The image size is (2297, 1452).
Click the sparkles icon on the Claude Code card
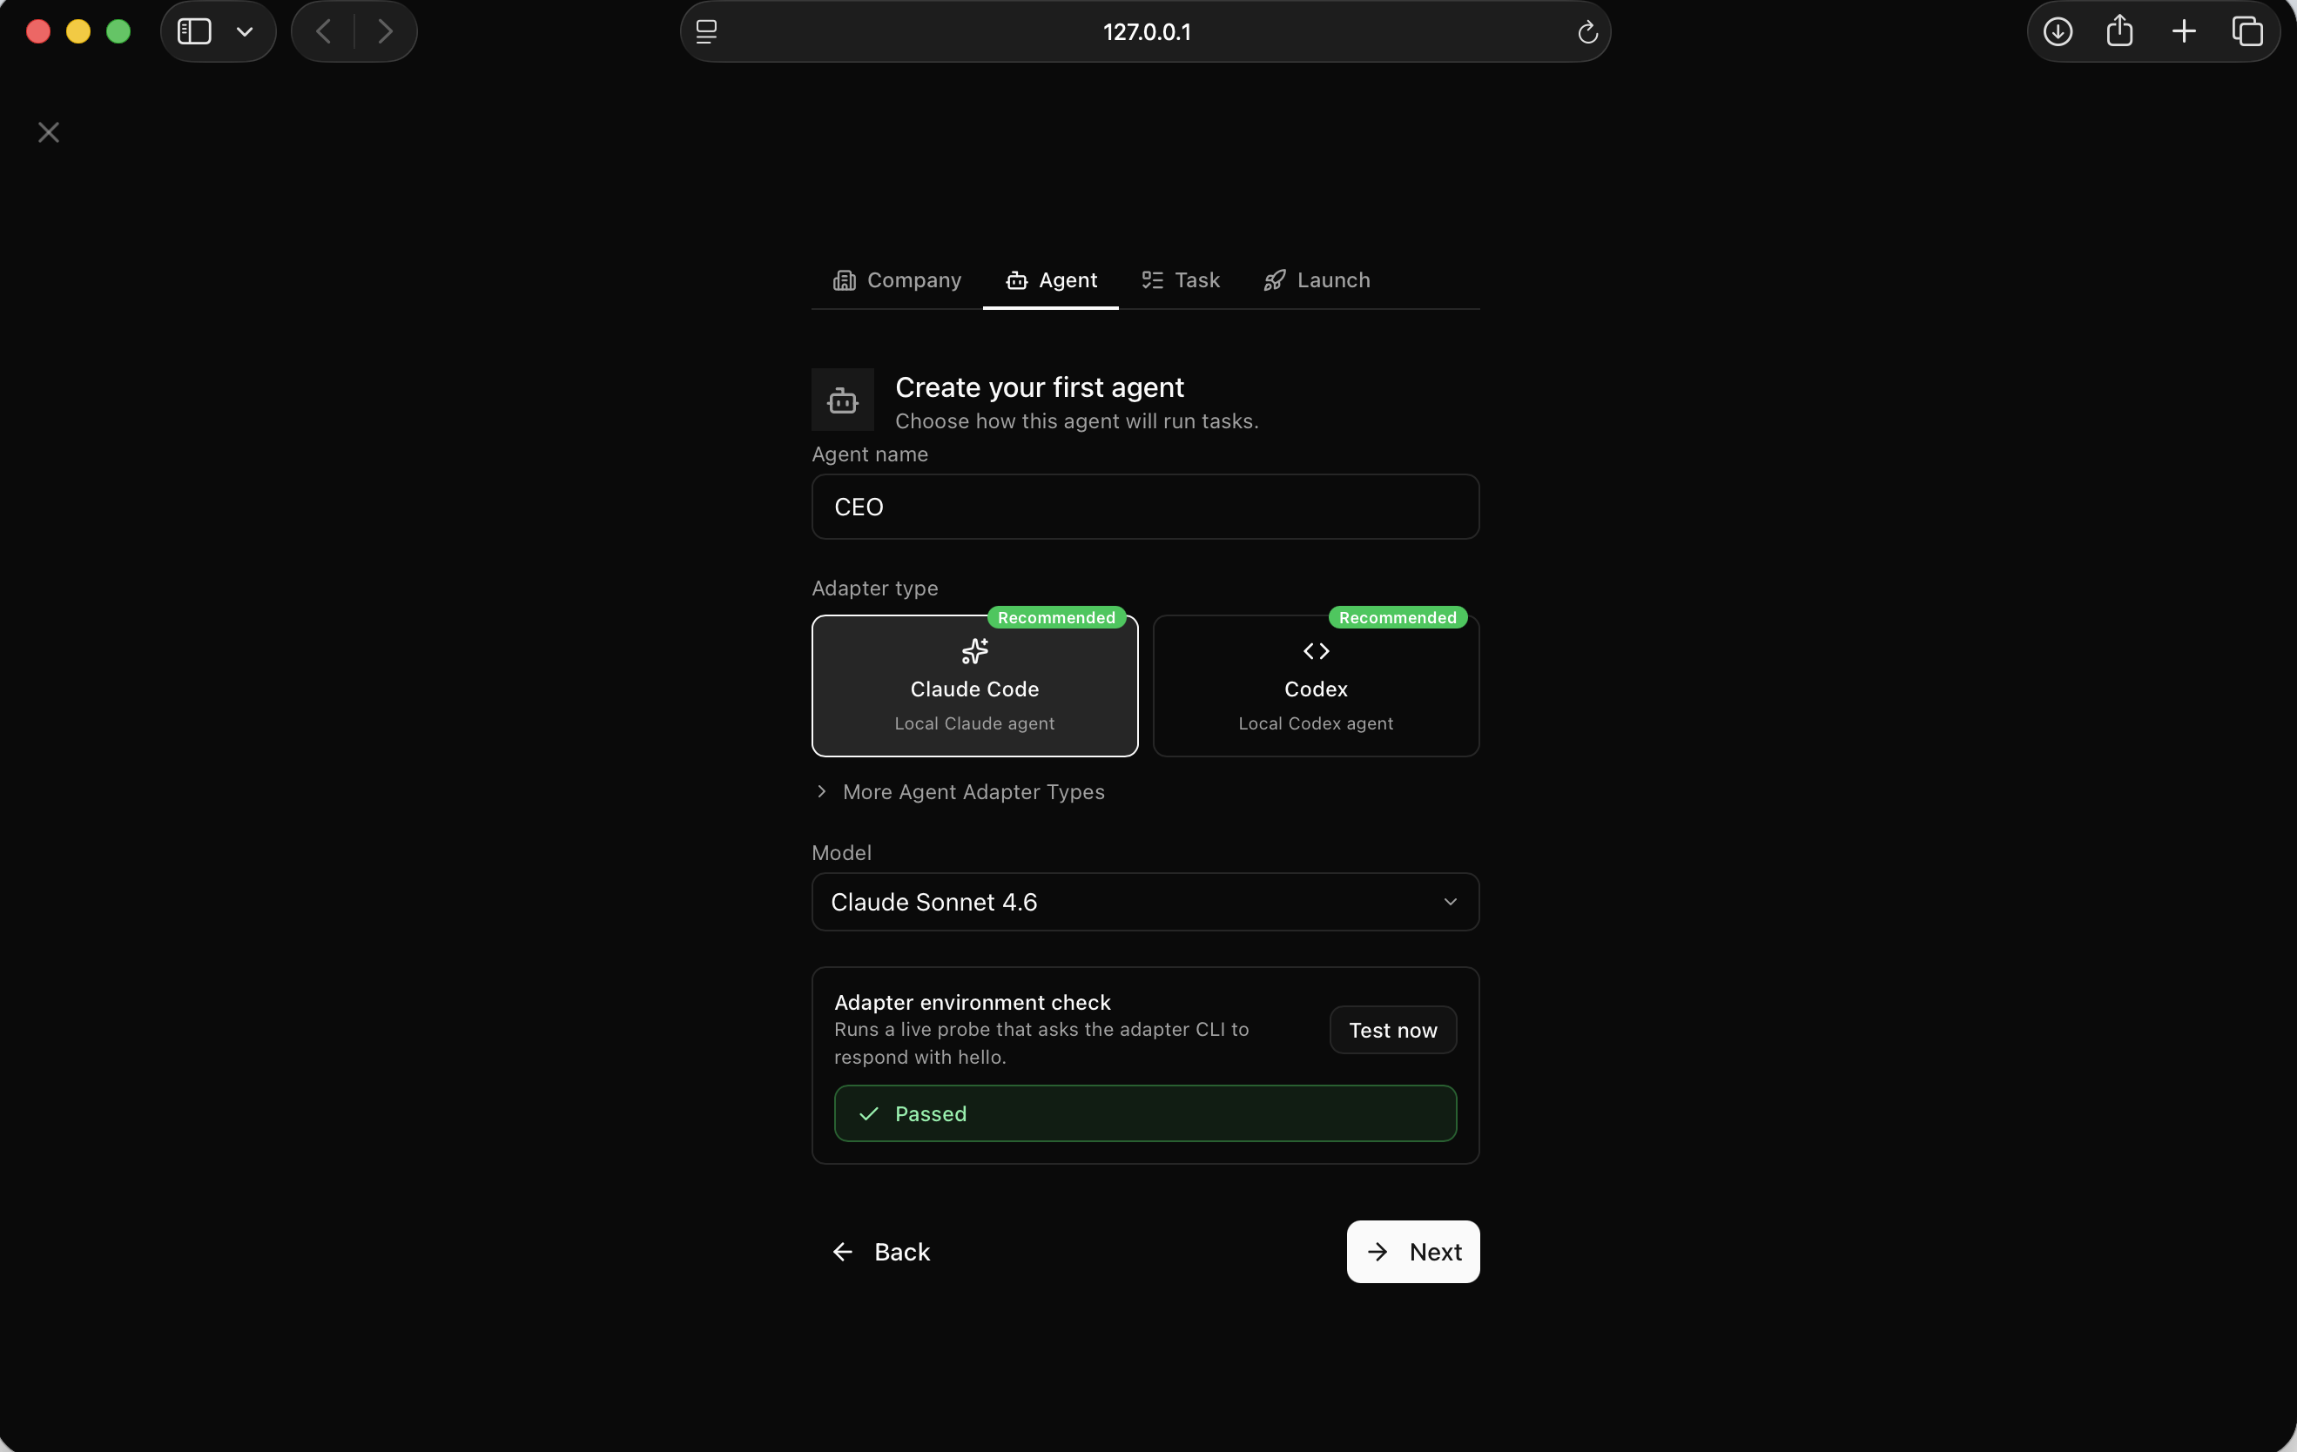(x=974, y=651)
